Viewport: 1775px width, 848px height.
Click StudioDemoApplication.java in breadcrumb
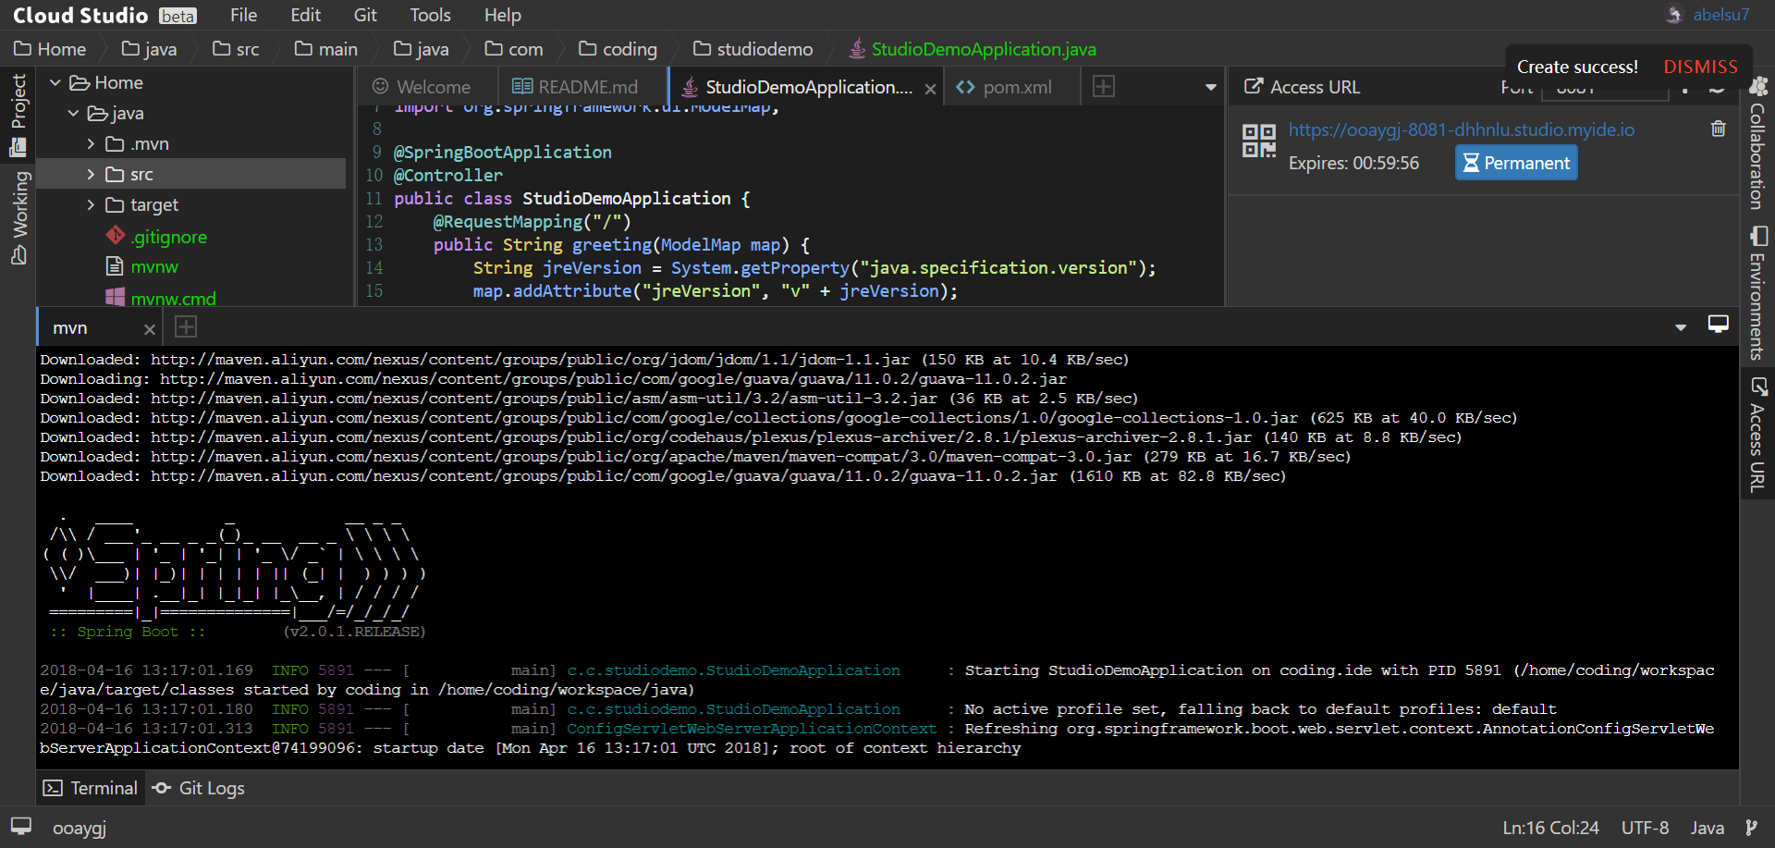pyautogui.click(x=973, y=49)
